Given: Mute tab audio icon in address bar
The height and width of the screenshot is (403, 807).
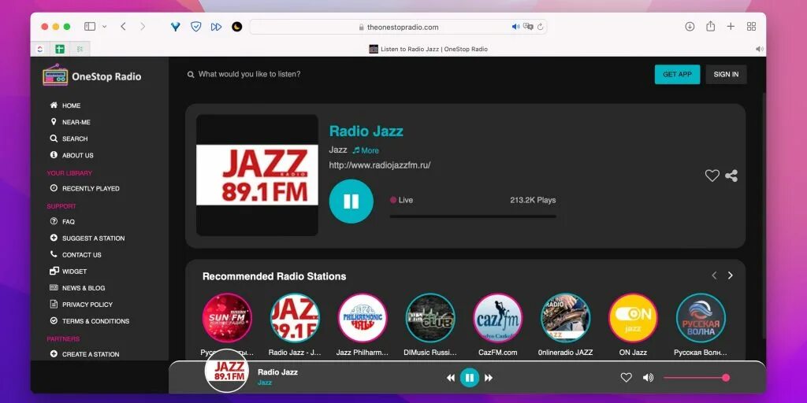Looking at the screenshot, I should pyautogui.click(x=515, y=27).
